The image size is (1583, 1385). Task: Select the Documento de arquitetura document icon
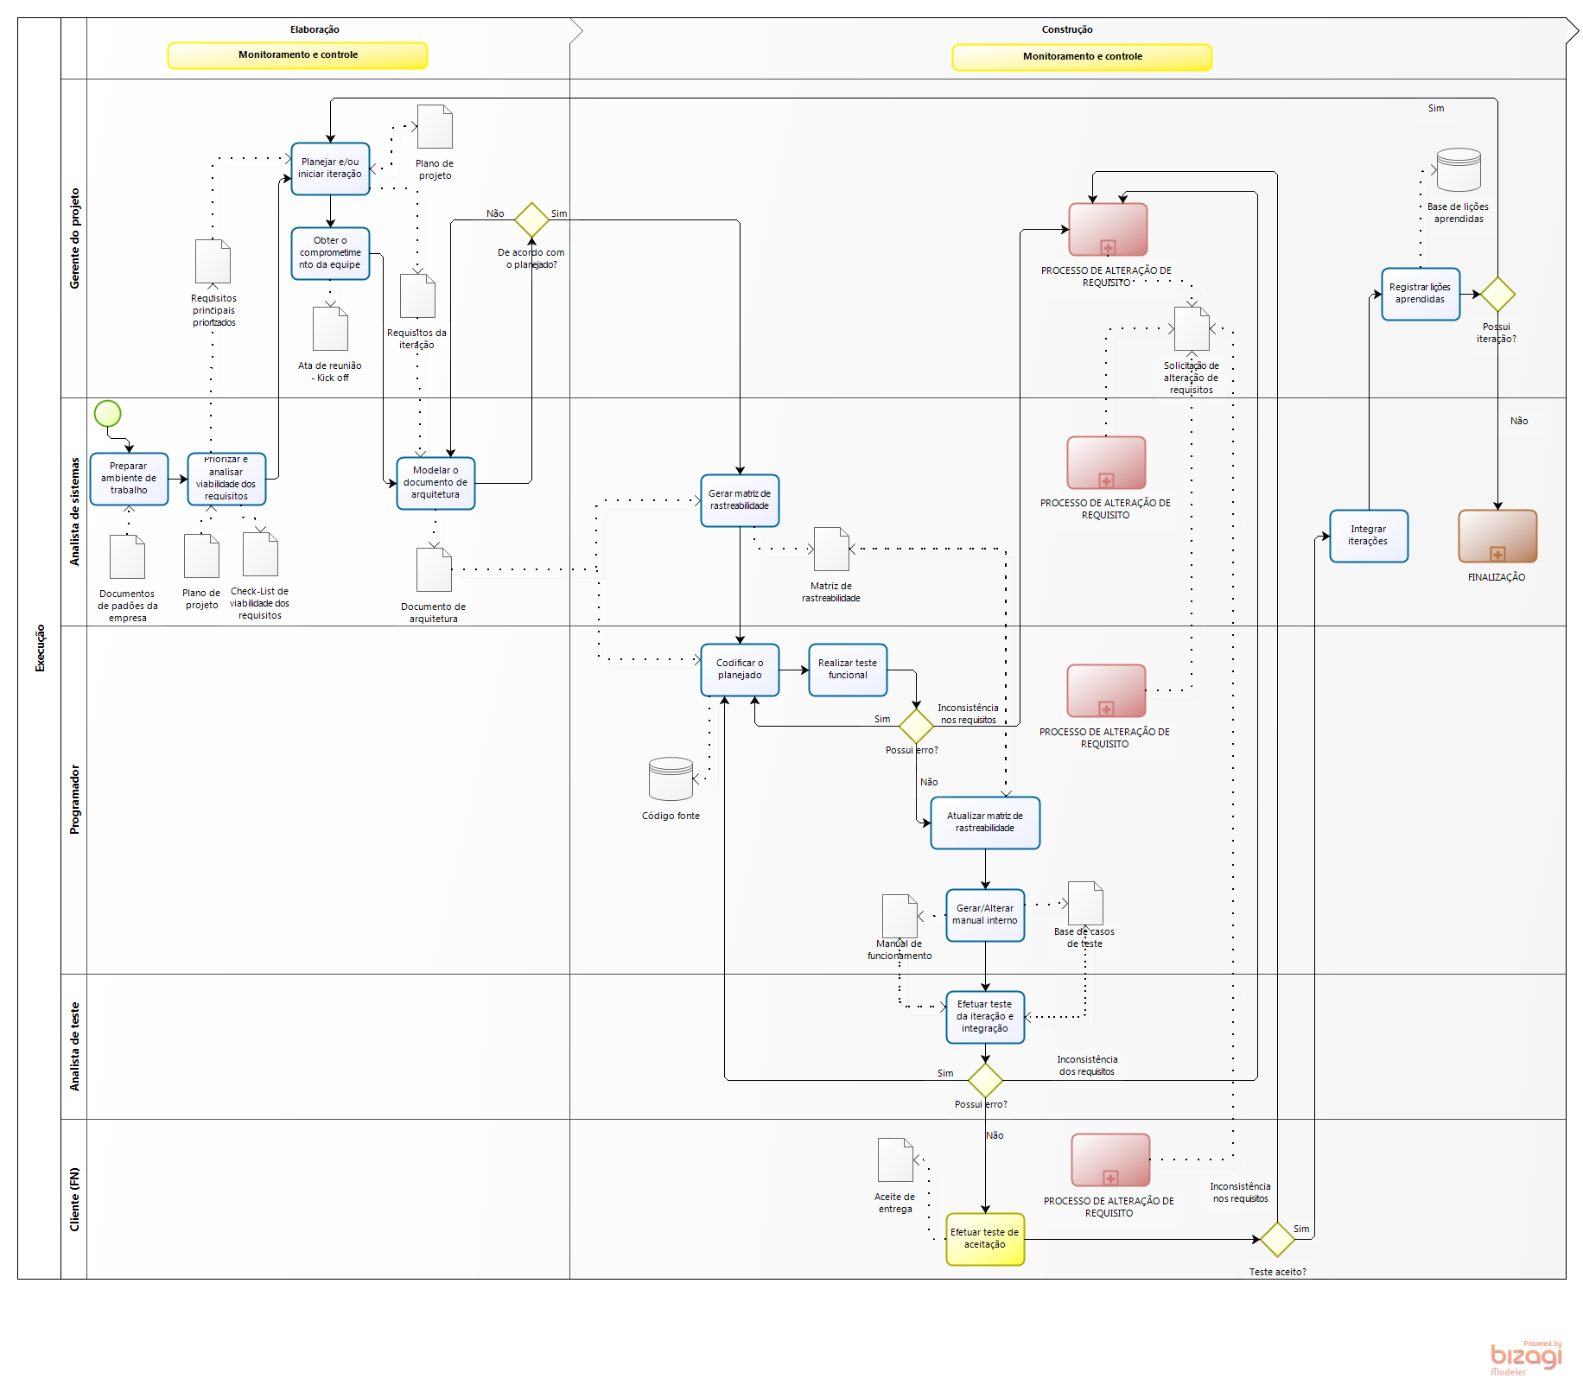(x=434, y=570)
